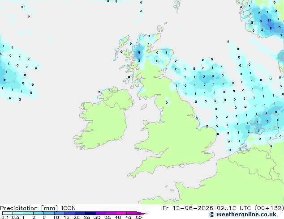Click the 5–10 mm legend color swatch

click(49, 213)
